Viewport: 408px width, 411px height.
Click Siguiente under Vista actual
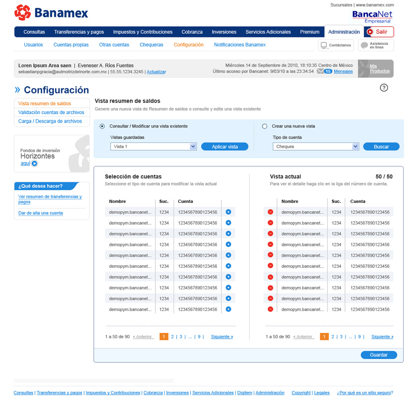[x=382, y=337]
